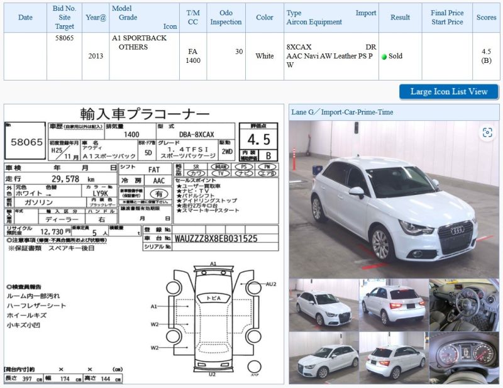The width and height of the screenshot is (503, 388).
Task: Click the 4.5 (B) score cell
Action: (486, 56)
